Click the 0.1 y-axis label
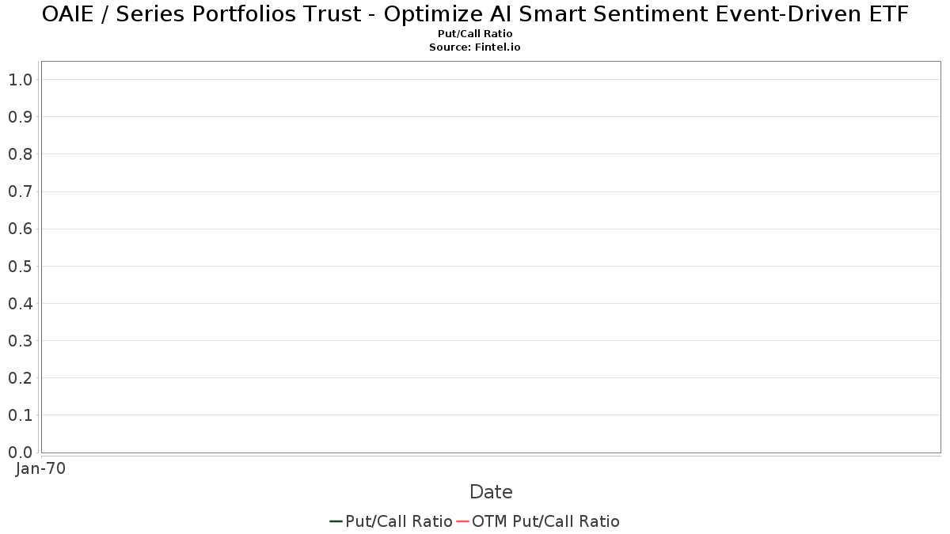 point(20,415)
